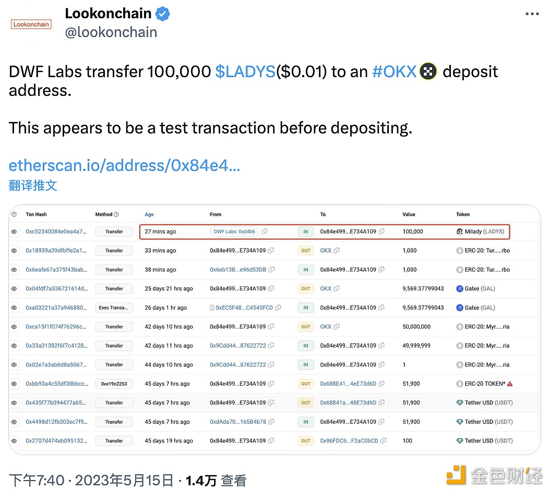The height and width of the screenshot is (491, 549).
Task: Open the #OKX hashtag in the tweet
Action: pyautogui.click(x=394, y=71)
